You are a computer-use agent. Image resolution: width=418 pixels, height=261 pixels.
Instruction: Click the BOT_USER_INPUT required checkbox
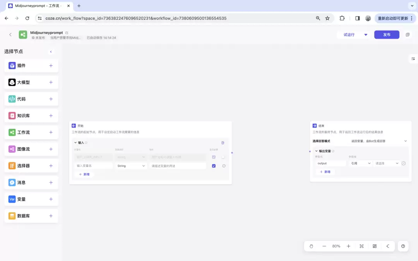[214, 157]
